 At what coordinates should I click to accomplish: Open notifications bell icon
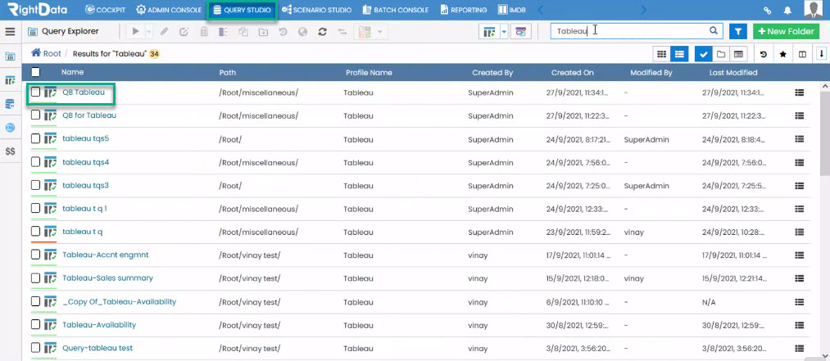(787, 10)
